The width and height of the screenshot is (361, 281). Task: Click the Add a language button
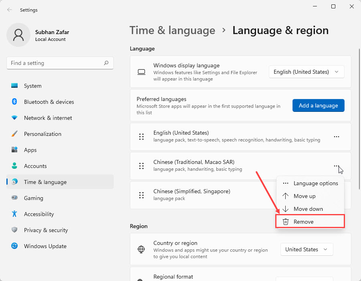pyautogui.click(x=319, y=105)
